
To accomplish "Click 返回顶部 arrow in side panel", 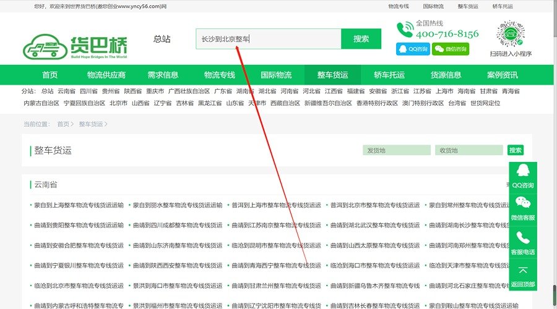I will (x=523, y=271).
